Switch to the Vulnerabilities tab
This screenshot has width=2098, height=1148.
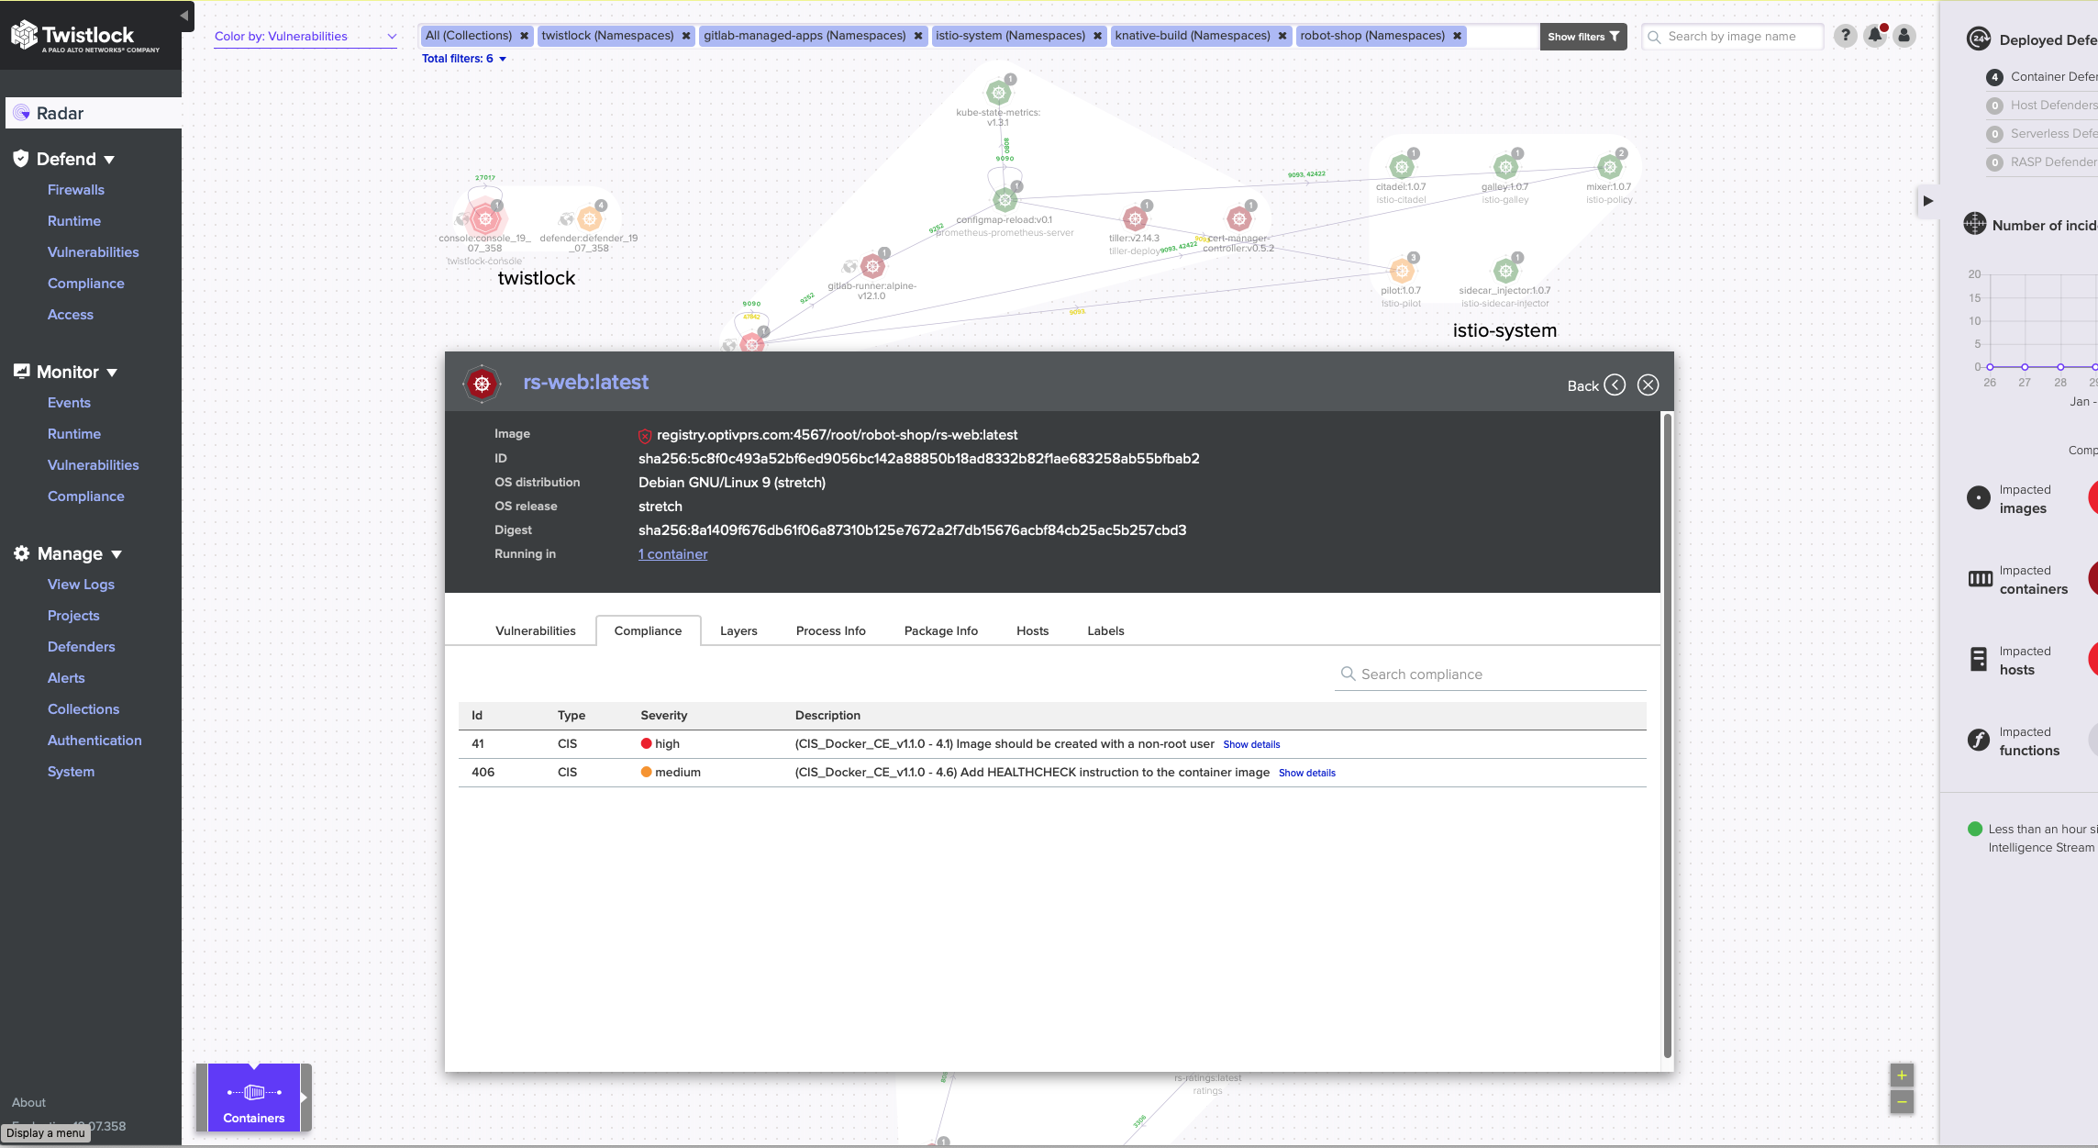(535, 631)
